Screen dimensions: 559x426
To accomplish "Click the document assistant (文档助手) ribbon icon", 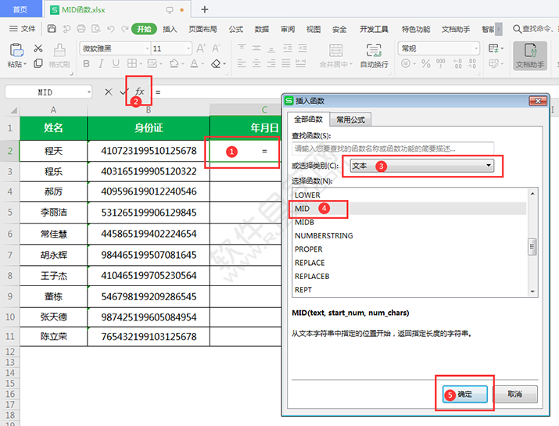I will point(529,55).
